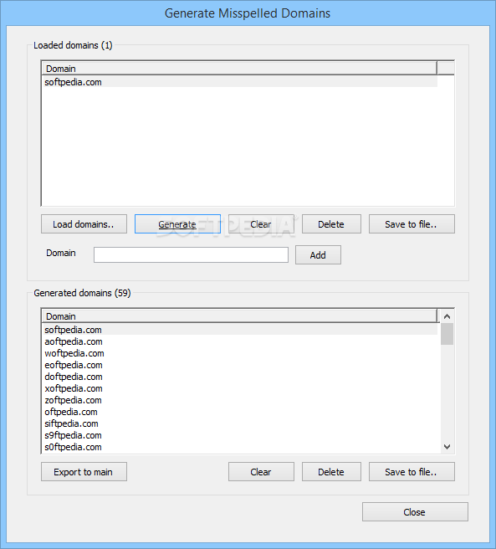
Task: Click the scroll up arrow of the generated list
Action: pos(447,316)
